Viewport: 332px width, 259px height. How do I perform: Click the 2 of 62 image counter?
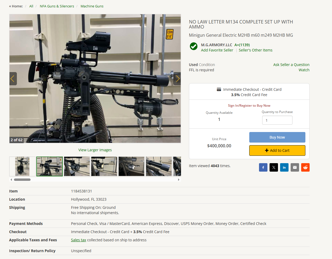click(x=17, y=140)
